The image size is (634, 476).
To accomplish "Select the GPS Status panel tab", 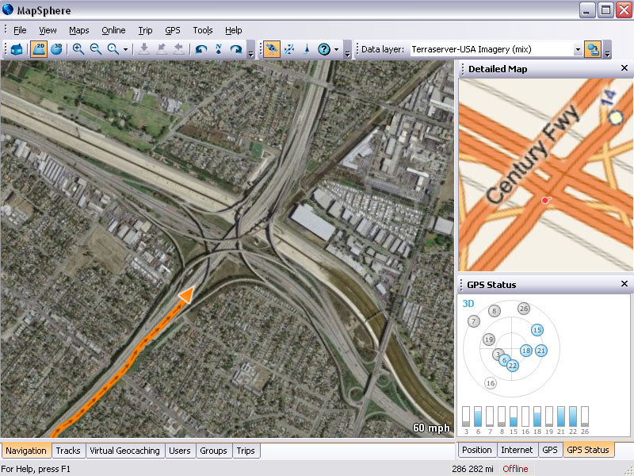I will tap(588, 450).
